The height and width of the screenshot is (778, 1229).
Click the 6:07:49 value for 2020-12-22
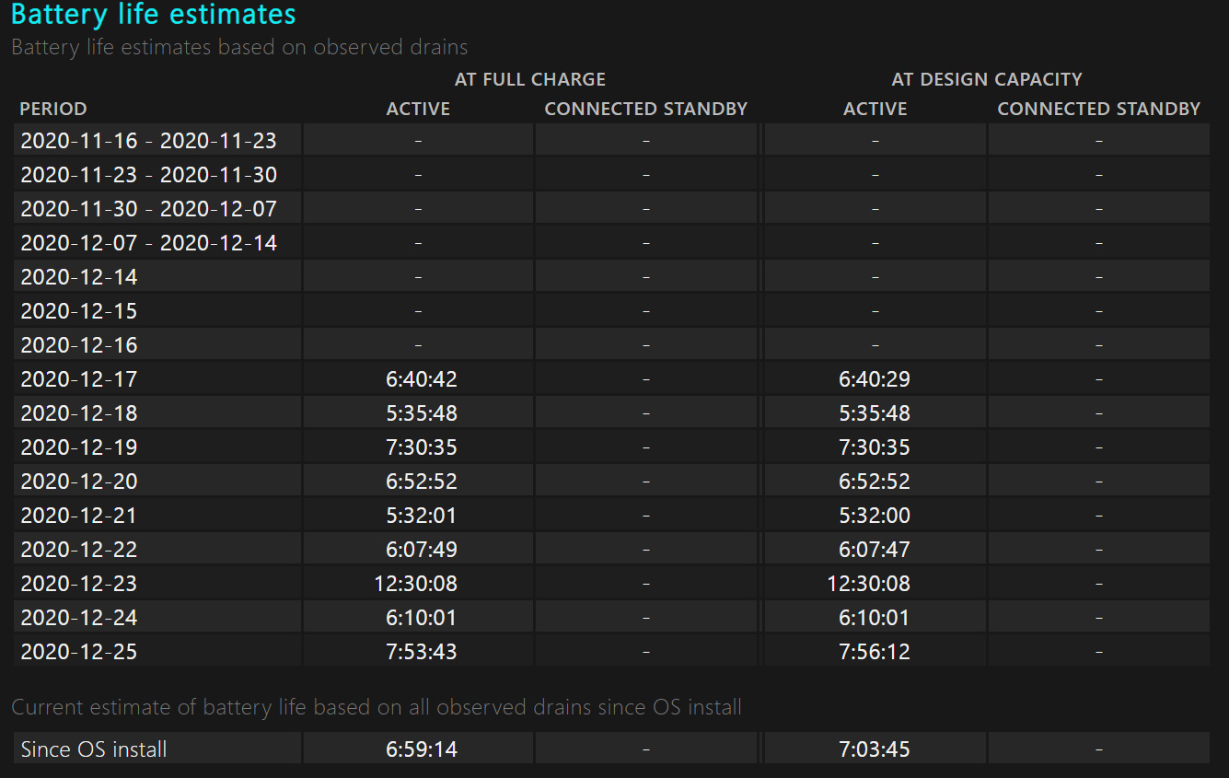[x=422, y=550]
